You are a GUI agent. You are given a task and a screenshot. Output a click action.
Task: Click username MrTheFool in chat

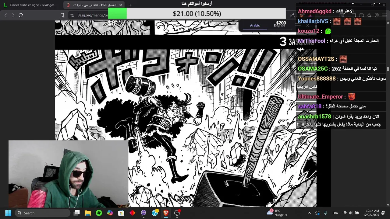[311, 41]
